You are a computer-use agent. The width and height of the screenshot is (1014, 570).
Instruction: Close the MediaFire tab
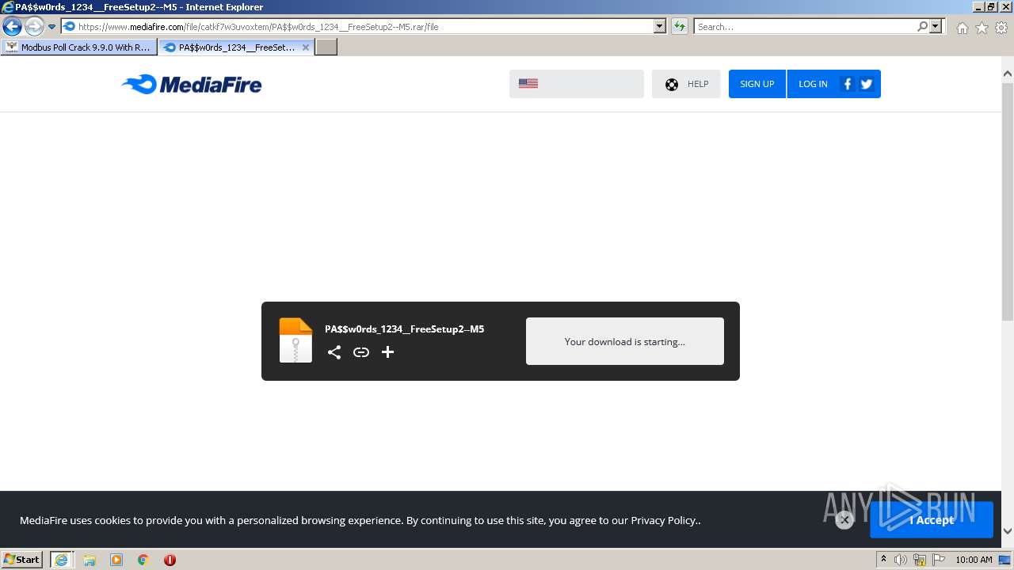[x=306, y=47]
